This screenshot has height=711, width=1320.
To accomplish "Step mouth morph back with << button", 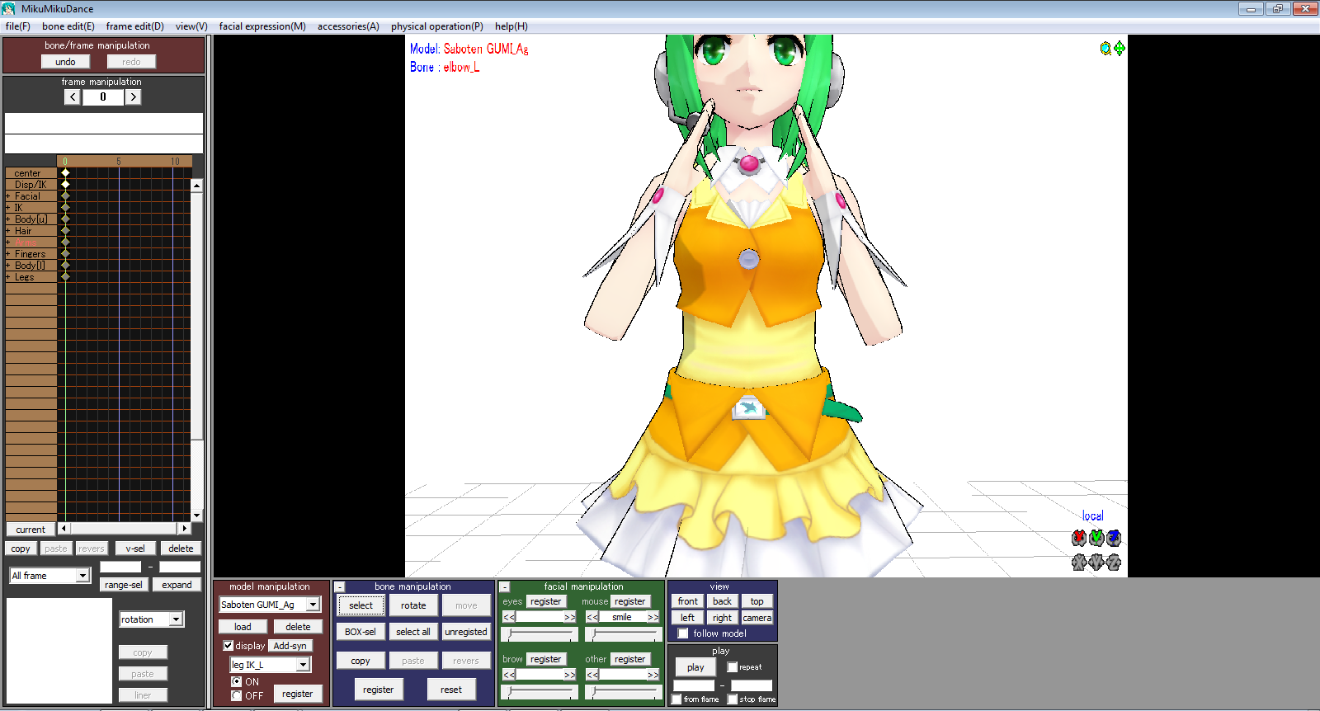I will (x=592, y=617).
